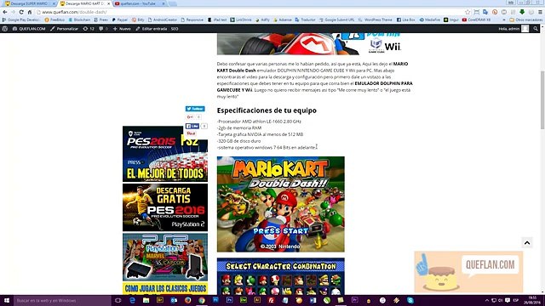Click the comments bubble in admin bar
Viewport: 545px width, 306px height.
tap(103, 29)
